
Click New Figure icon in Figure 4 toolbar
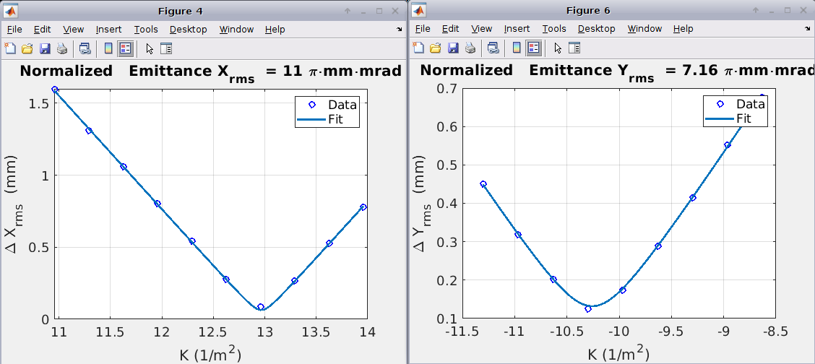10,48
